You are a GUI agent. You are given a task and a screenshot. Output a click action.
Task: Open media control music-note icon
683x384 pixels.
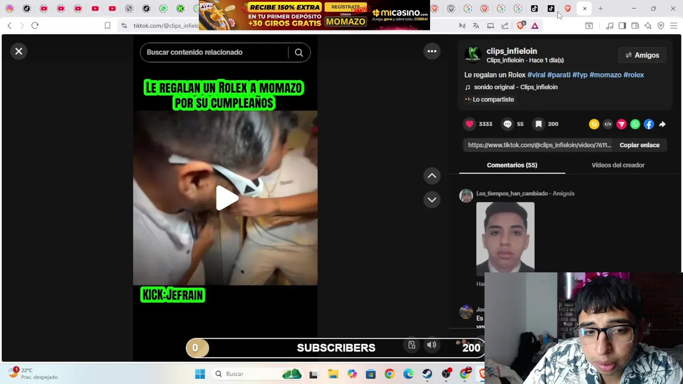[609, 26]
